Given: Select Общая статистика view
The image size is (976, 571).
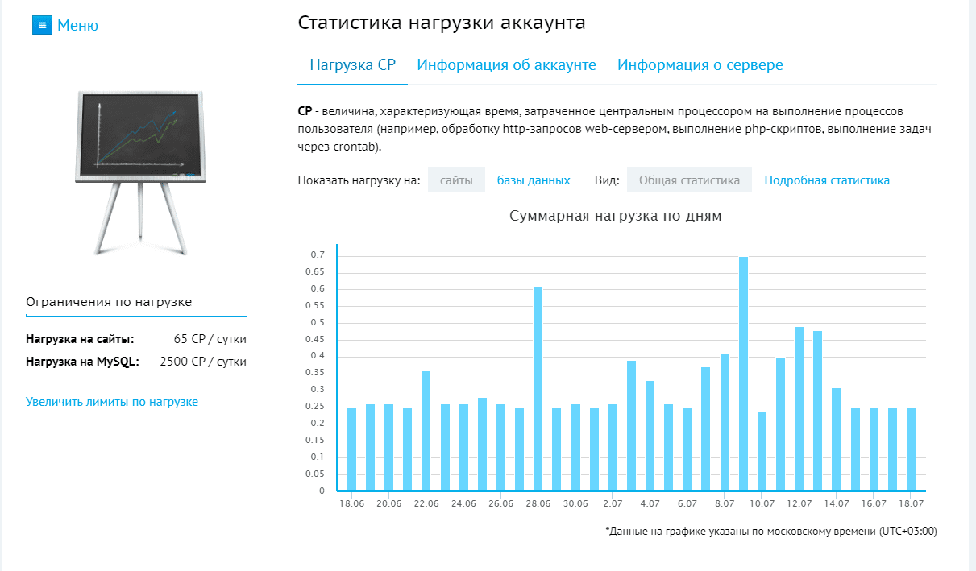Looking at the screenshot, I should [689, 180].
